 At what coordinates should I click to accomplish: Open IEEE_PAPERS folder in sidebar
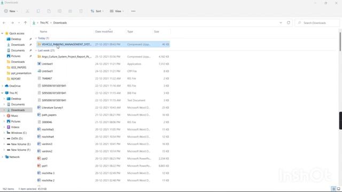pos(19,68)
